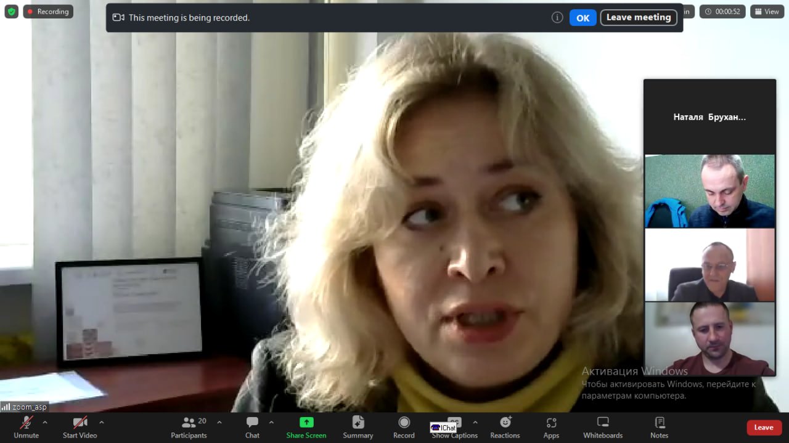Open the Notes tool
Viewport: 789px width, 443px height.
pos(659,427)
